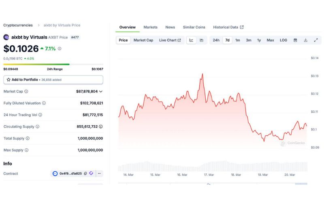
Task: Select the 24h time range
Action: (216, 40)
